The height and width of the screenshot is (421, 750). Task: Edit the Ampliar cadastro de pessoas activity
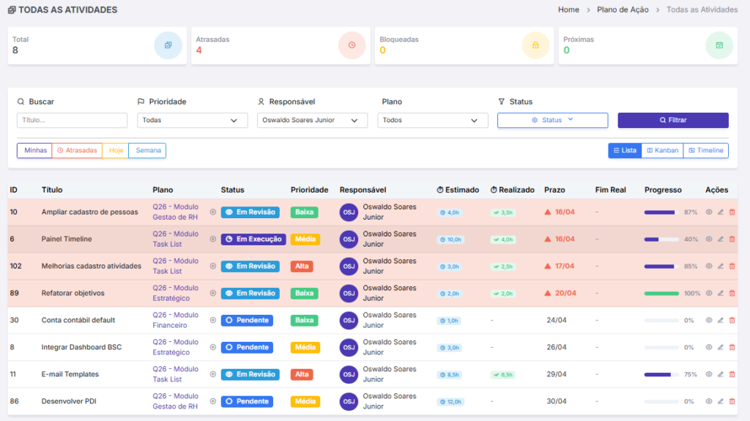(721, 212)
